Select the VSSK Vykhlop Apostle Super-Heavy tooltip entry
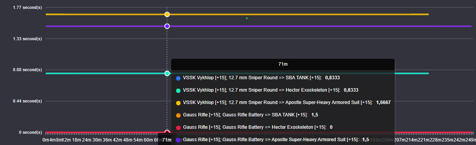476x145 pixels. click(x=283, y=102)
